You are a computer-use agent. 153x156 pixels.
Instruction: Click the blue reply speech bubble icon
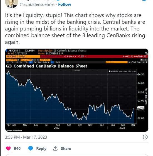click(31, 148)
